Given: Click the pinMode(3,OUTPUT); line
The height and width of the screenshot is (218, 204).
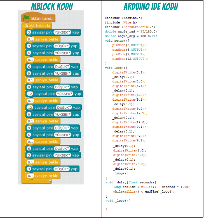Looking at the screenshot, I should [129, 45].
